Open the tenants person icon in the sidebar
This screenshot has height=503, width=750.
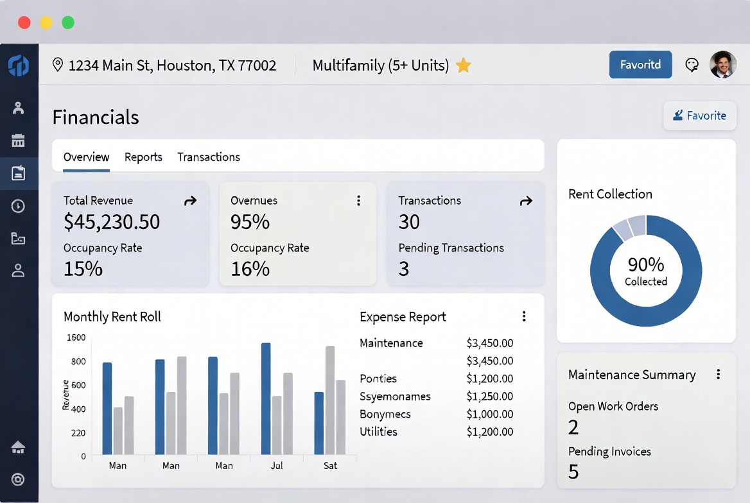tap(18, 108)
